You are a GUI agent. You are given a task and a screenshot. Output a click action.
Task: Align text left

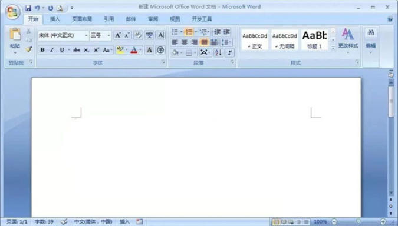coord(175,42)
